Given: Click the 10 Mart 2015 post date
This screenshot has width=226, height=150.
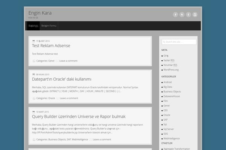Looking at the screenshot, I should tap(42, 112).
